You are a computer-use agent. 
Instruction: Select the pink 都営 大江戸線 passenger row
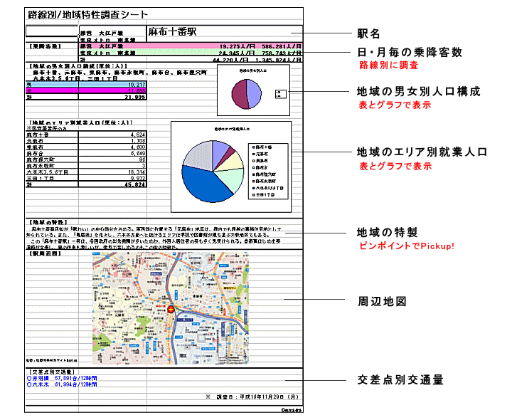coord(191,46)
